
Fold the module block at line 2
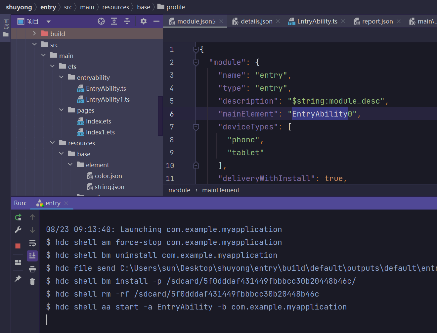click(196, 62)
